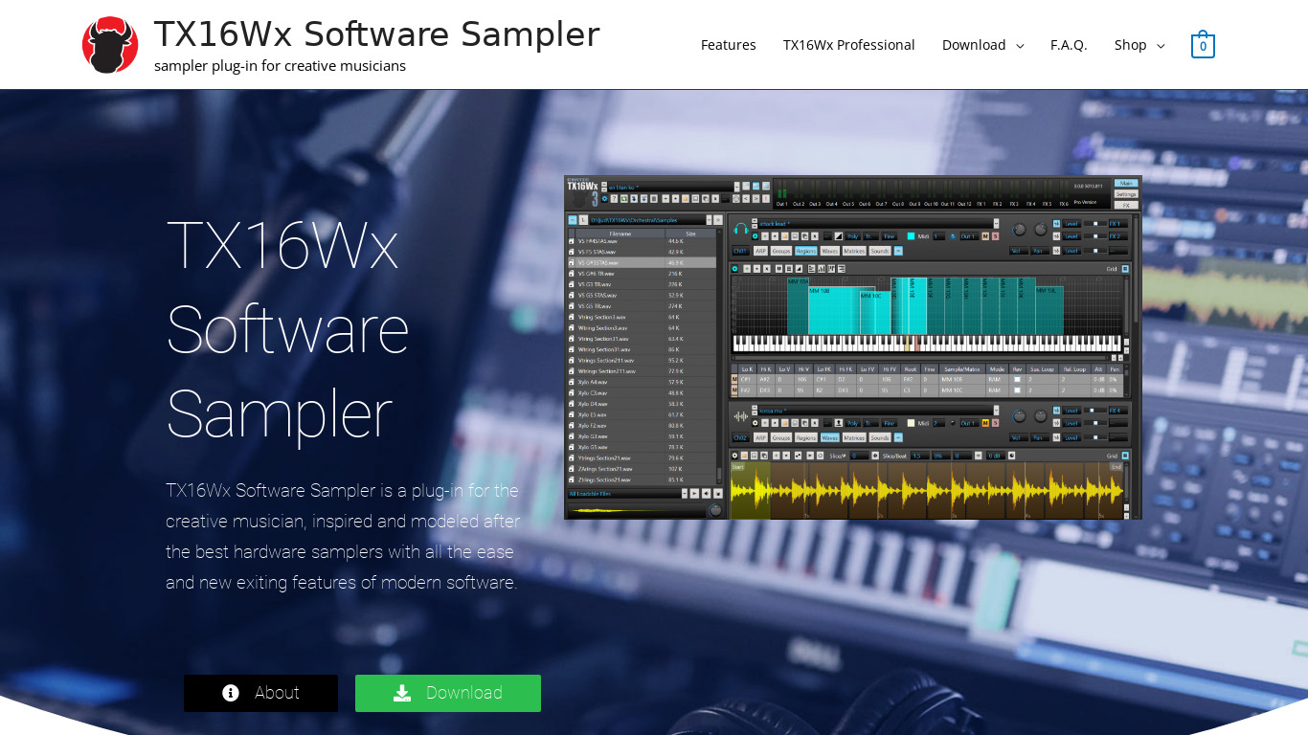Screen dimensions: 1308x735
Task: Click the green Download button
Action: pyautogui.click(x=448, y=693)
